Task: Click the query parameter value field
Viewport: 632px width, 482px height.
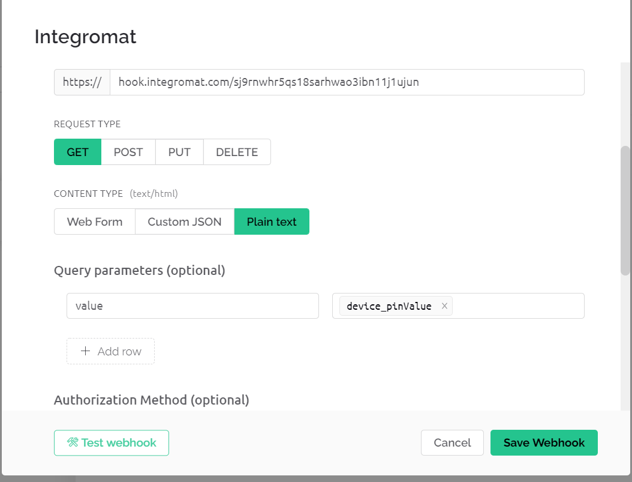Action: click(x=458, y=306)
